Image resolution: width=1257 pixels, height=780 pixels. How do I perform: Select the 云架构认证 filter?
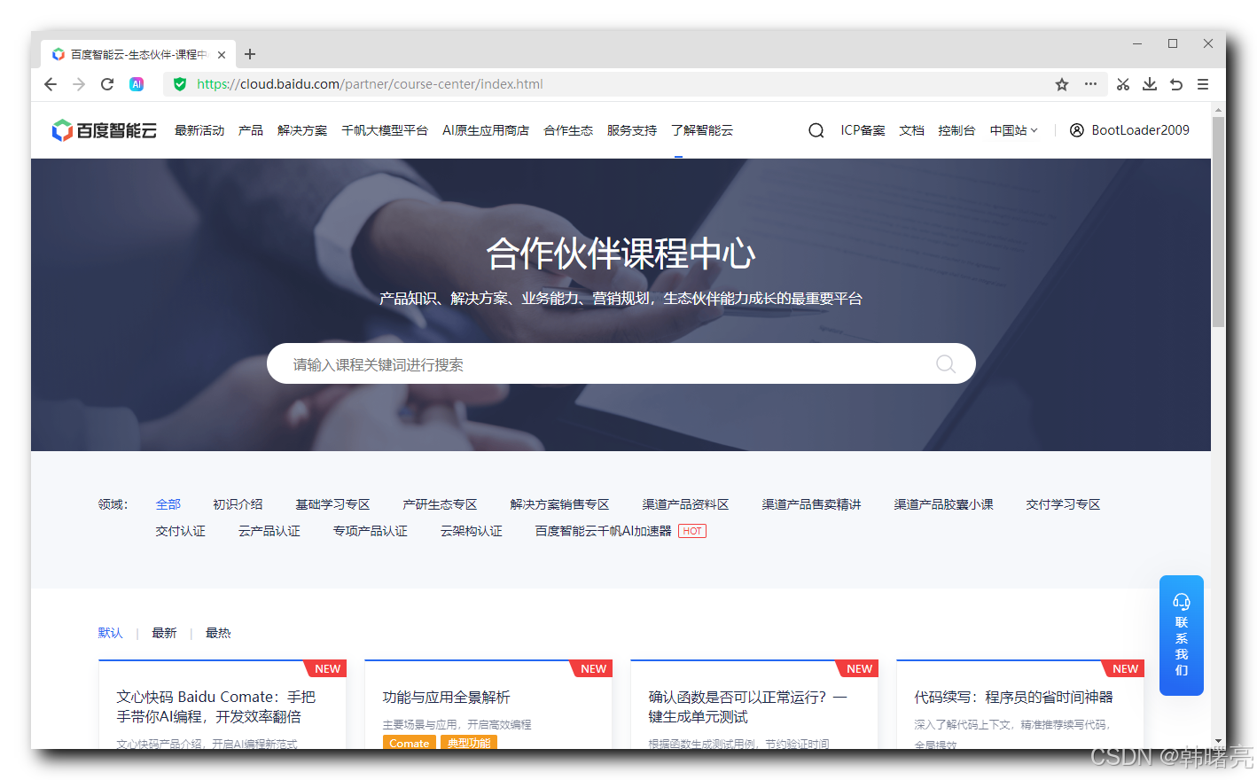472,531
